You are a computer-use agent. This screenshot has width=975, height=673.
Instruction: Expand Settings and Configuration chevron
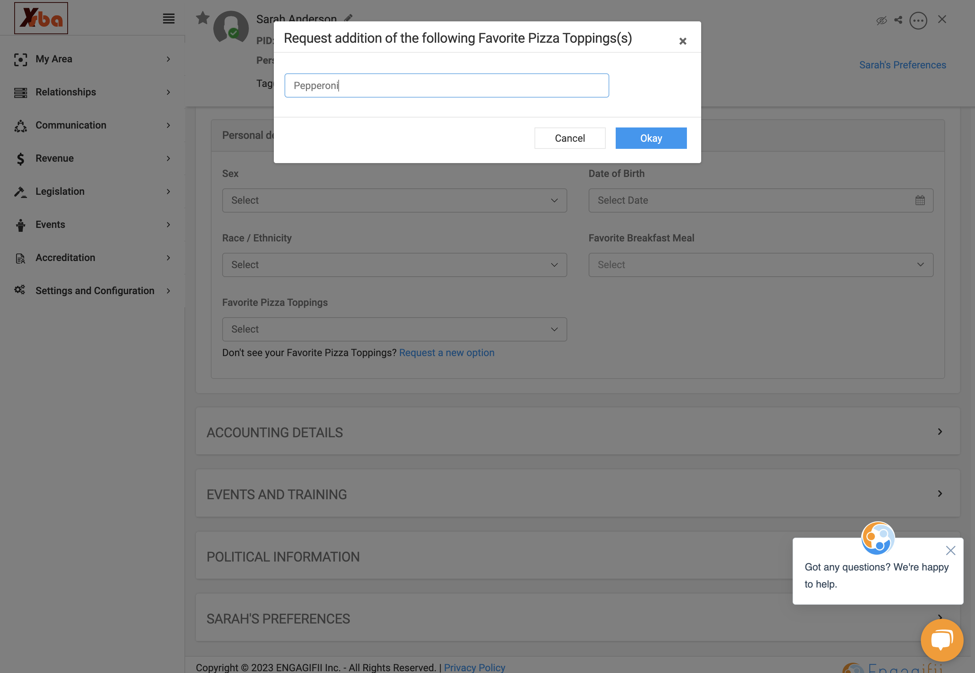click(168, 291)
